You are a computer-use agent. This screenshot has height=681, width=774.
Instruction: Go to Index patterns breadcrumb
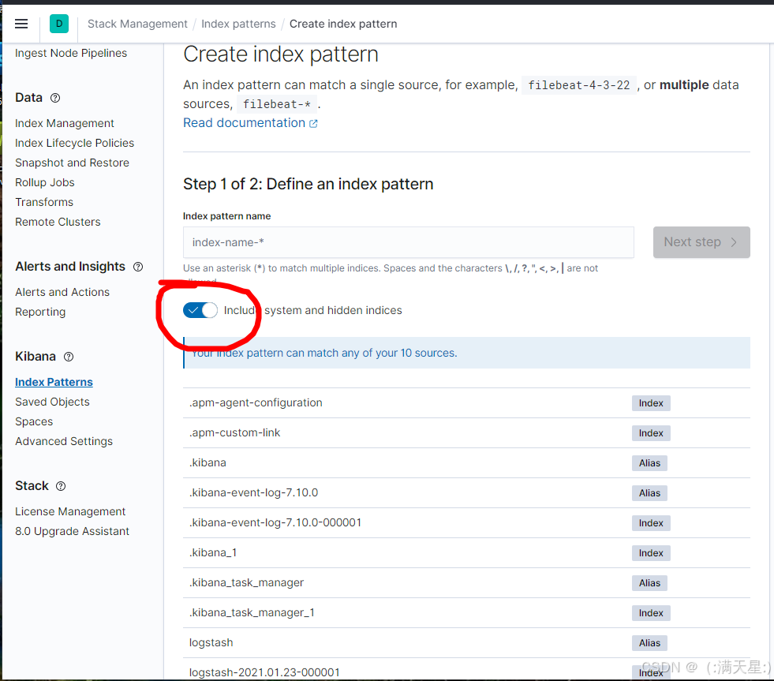click(x=238, y=24)
